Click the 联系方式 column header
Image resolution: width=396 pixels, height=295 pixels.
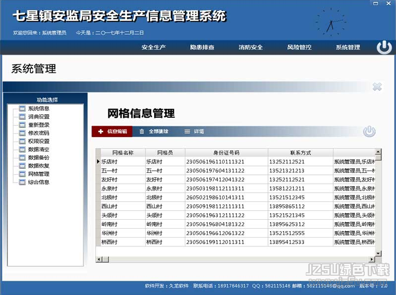pyautogui.click(x=300, y=152)
